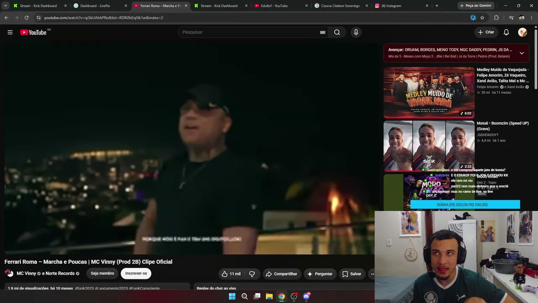The image size is (538, 303).
Task: Open Matuê - Boomzim (Speed UP) title
Action: 503,126
